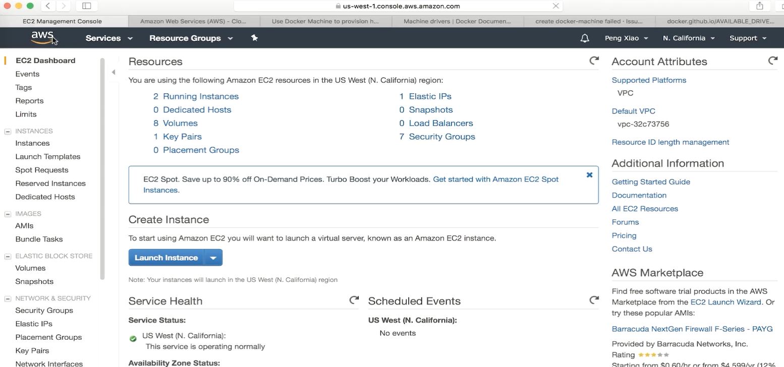The width and height of the screenshot is (784, 367).
Task: Open the Load Balancers resource link
Action: [x=441, y=123]
